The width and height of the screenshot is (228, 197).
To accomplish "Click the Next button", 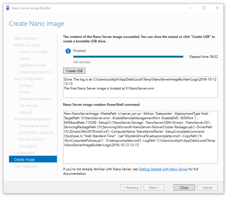I will point(154,187).
